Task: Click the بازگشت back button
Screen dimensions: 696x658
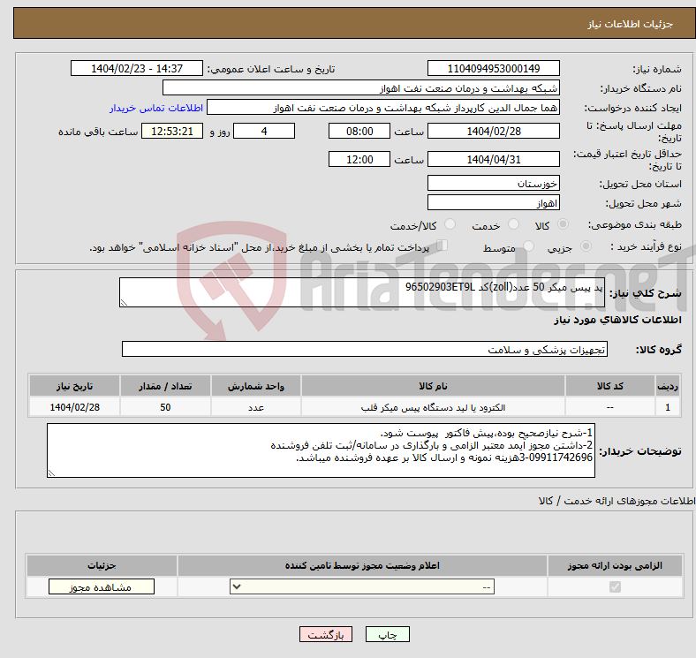Action: click(325, 634)
